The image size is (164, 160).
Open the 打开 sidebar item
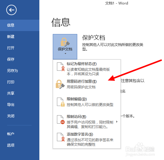pyautogui.click(x=20, y=48)
